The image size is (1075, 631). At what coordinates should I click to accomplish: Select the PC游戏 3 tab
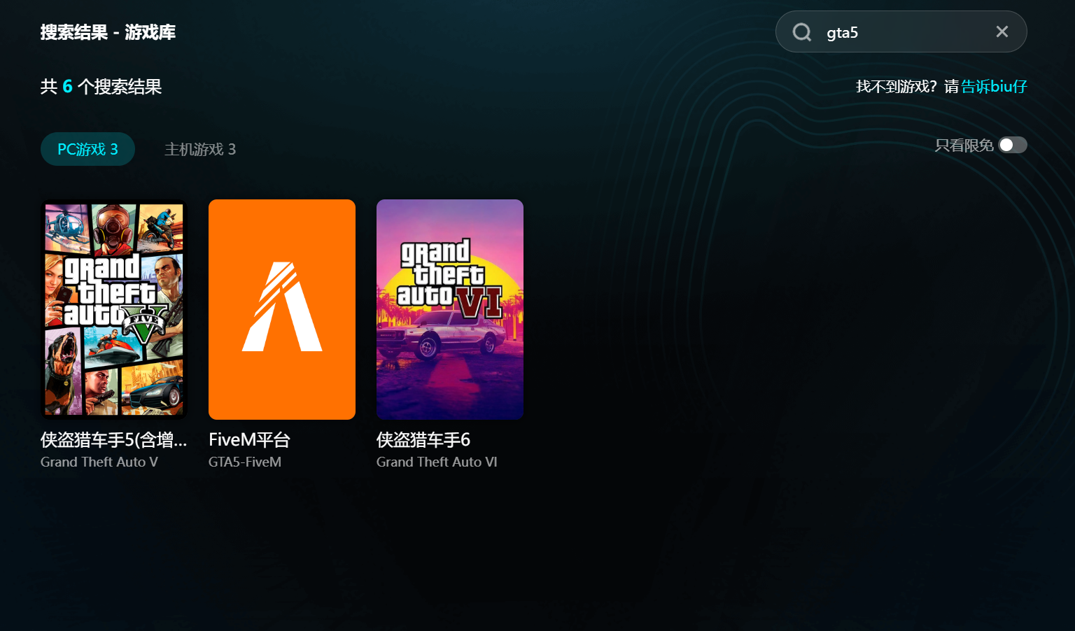(x=87, y=149)
